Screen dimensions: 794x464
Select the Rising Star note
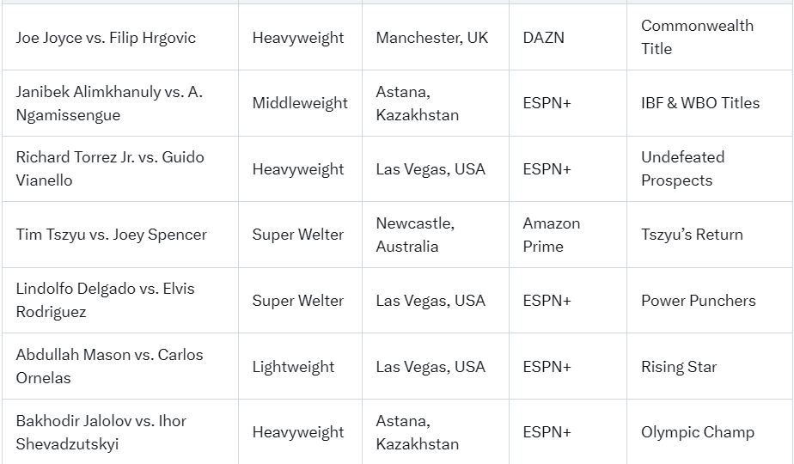pyautogui.click(x=679, y=367)
